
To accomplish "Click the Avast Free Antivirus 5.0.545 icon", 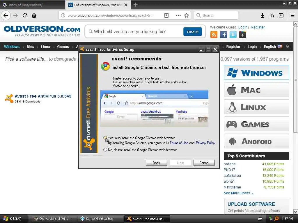I will [x=9, y=98].
